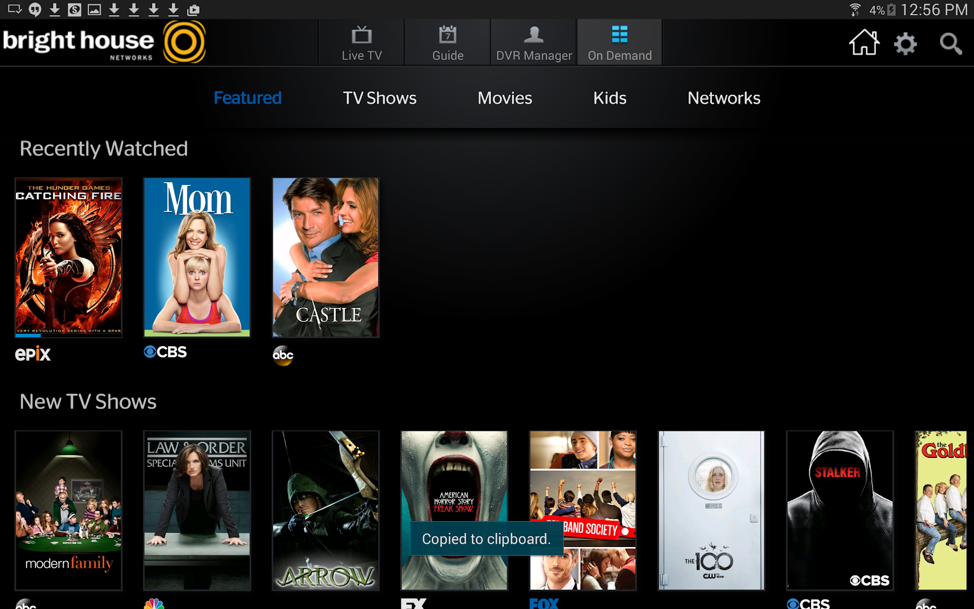
Task: Select the Featured tab
Action: (247, 98)
